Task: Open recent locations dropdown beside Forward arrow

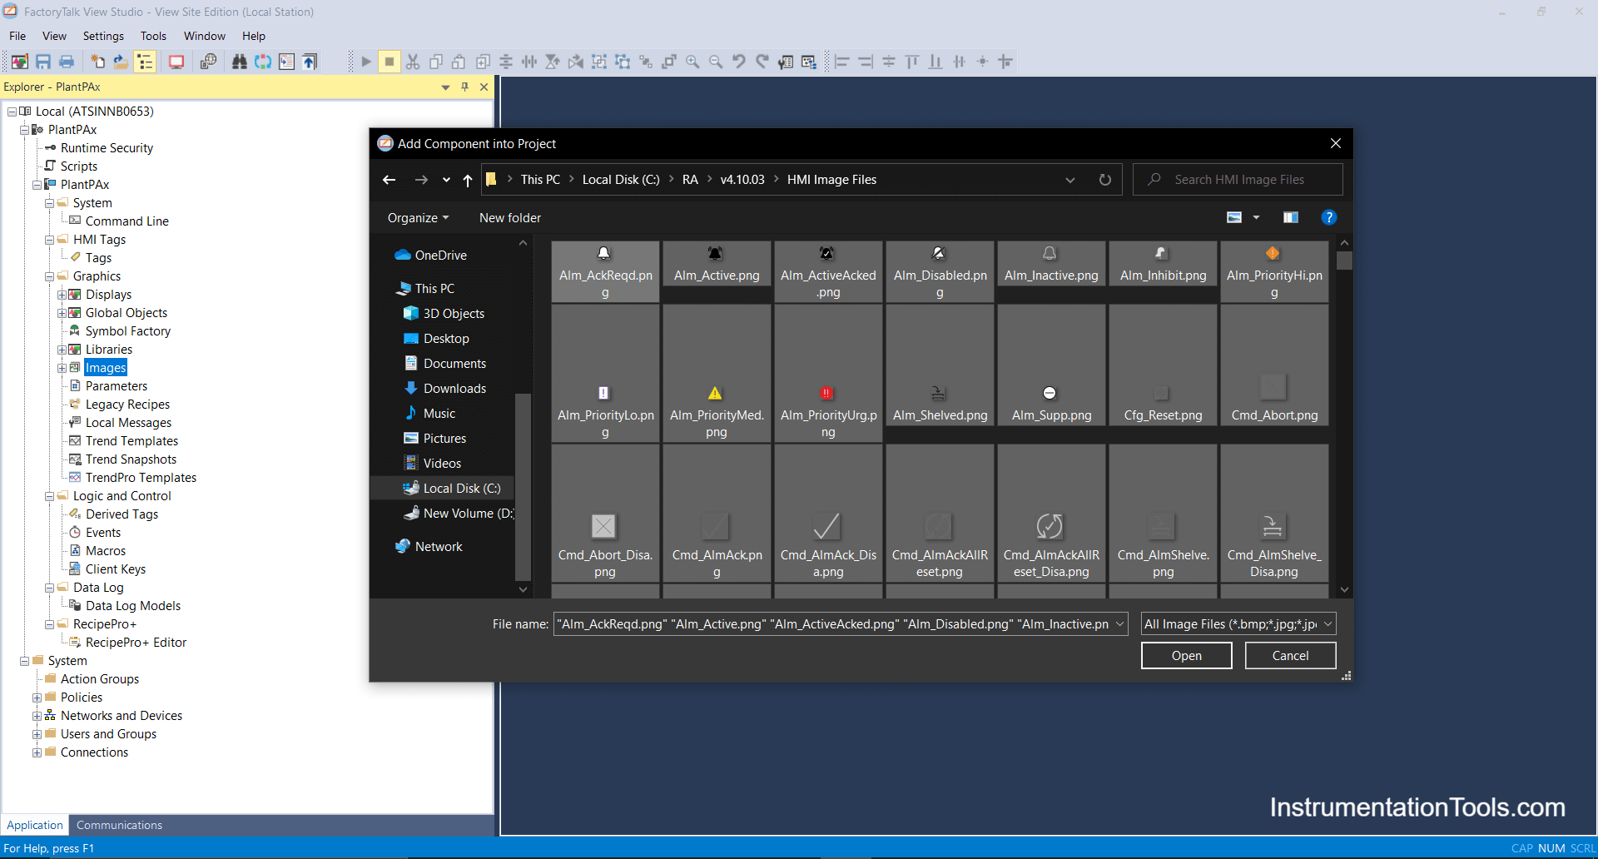Action: pyautogui.click(x=446, y=180)
